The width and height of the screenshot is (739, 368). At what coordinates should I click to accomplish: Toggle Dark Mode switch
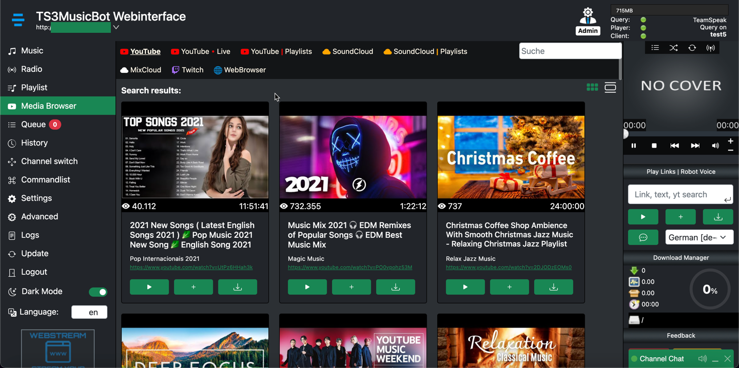coord(98,292)
